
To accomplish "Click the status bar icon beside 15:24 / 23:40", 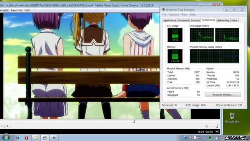I will 217,132.
